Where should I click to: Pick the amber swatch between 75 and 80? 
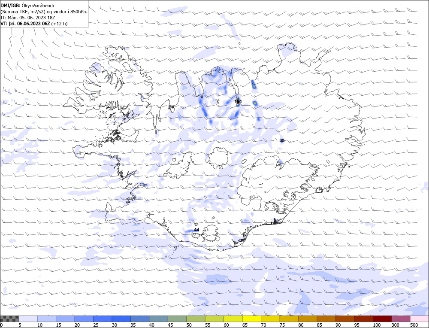(x=289, y=319)
